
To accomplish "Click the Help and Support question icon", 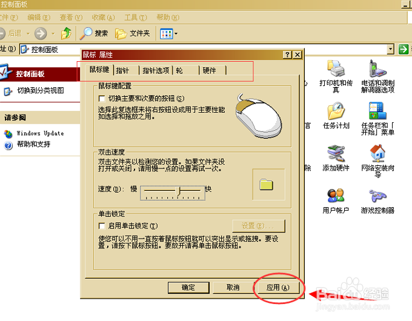I will [8, 145].
